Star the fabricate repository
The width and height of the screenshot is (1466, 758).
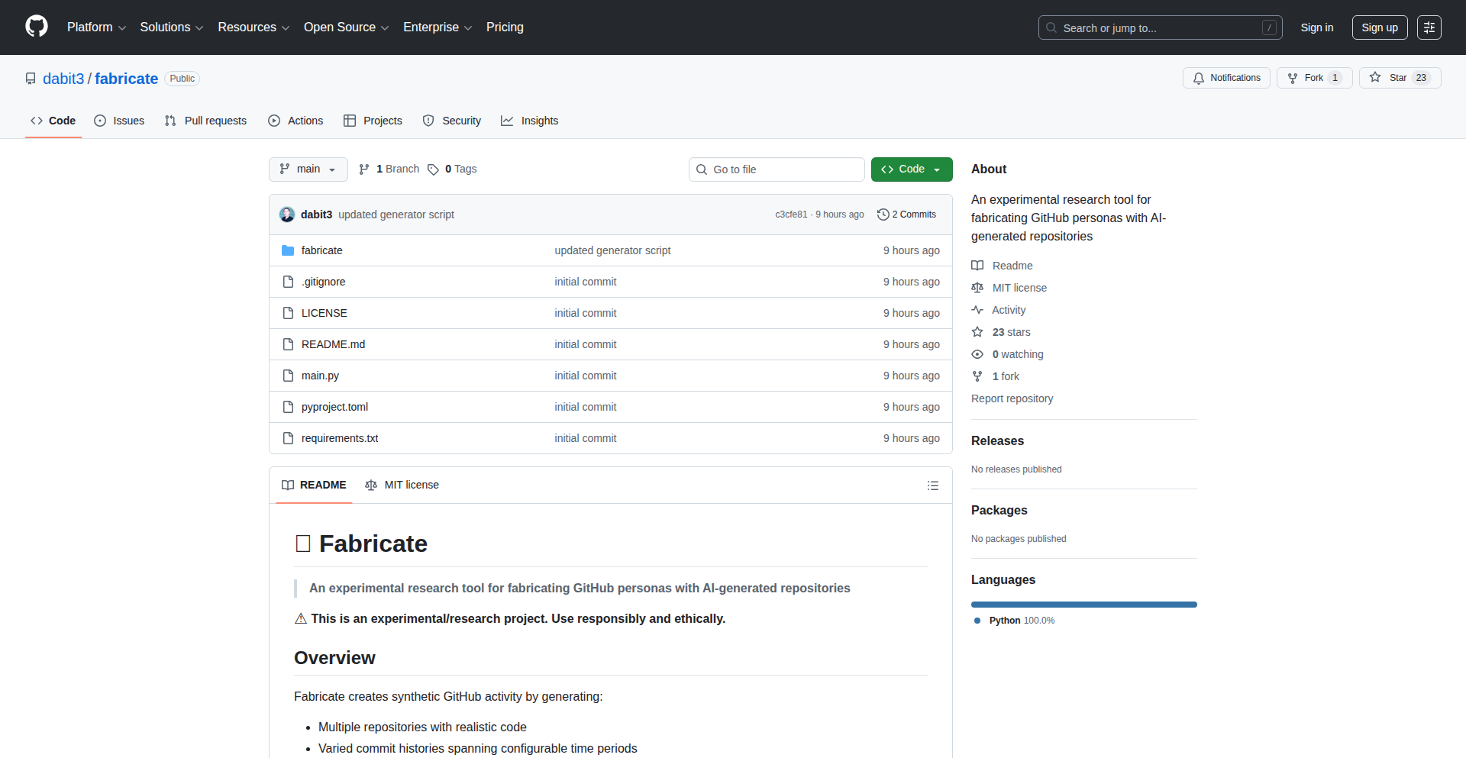[1400, 77]
